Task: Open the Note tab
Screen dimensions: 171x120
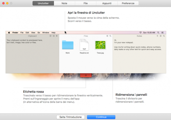Action: [x=64, y=3]
